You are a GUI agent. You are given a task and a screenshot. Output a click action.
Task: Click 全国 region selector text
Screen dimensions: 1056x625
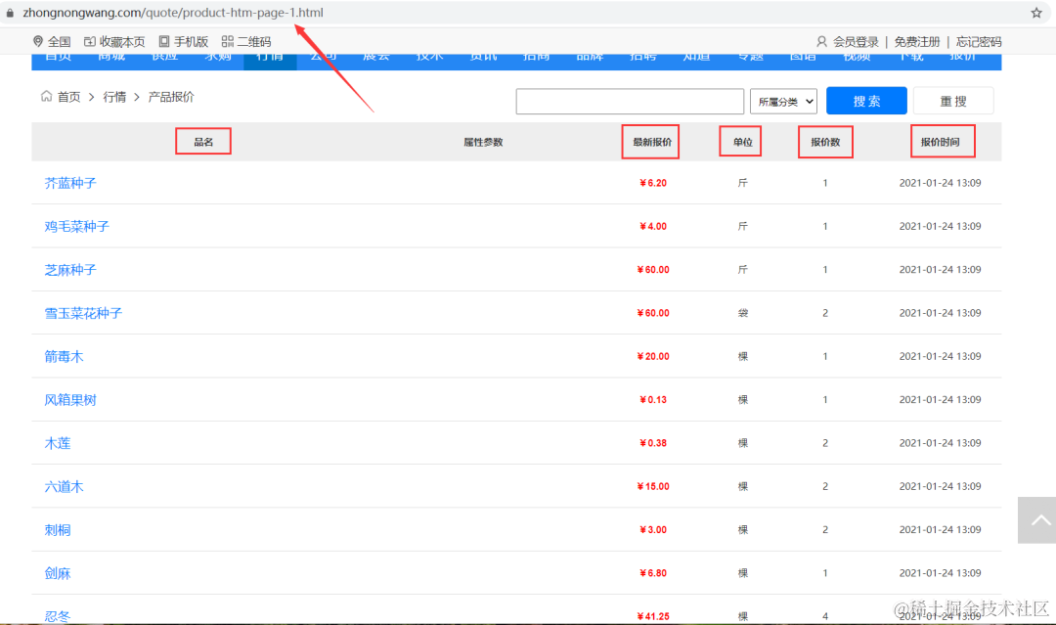click(x=60, y=42)
